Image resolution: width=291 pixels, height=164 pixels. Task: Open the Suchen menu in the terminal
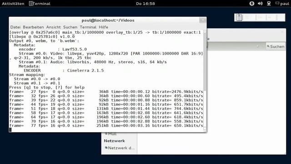pyautogui.click(x=70, y=27)
